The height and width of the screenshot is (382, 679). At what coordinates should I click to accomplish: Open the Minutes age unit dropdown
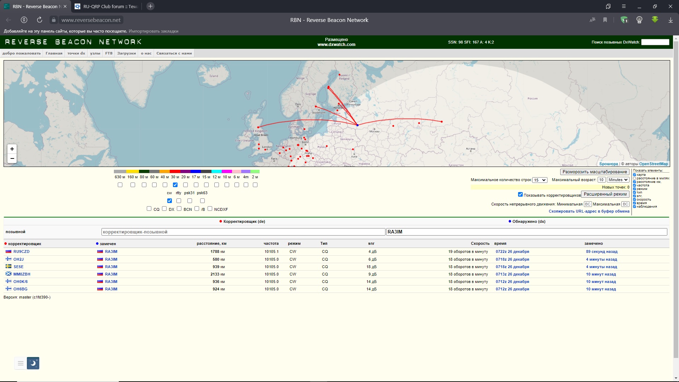tap(618, 180)
